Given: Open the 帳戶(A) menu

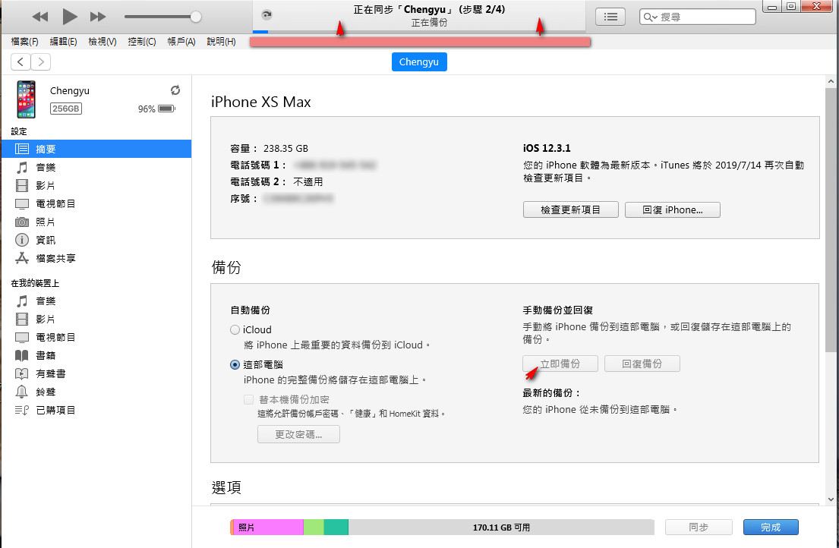Looking at the screenshot, I should coord(181,42).
